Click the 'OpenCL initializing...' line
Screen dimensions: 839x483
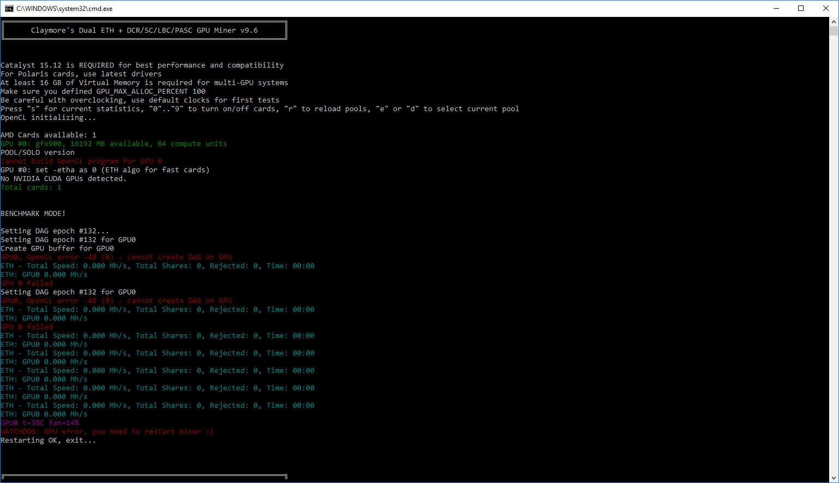tap(49, 118)
